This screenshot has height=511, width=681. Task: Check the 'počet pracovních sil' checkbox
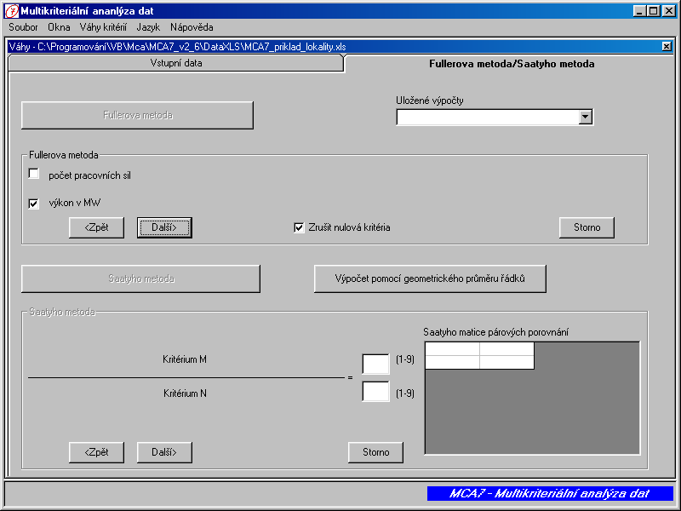point(34,175)
